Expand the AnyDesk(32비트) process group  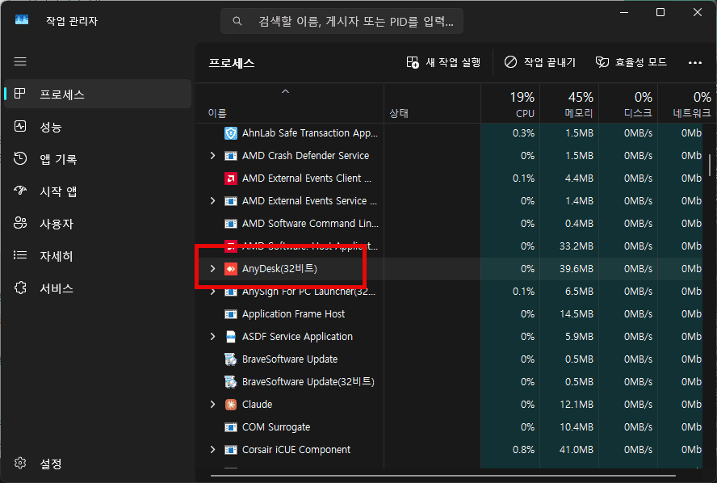pos(212,268)
